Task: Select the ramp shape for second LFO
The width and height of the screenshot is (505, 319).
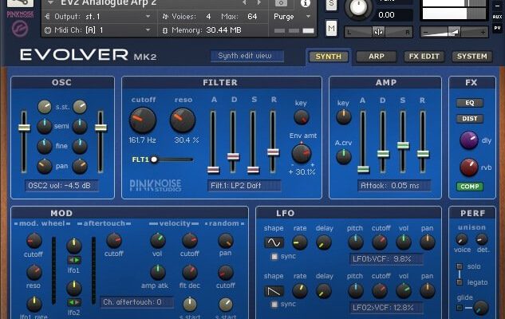Action: tap(274, 291)
